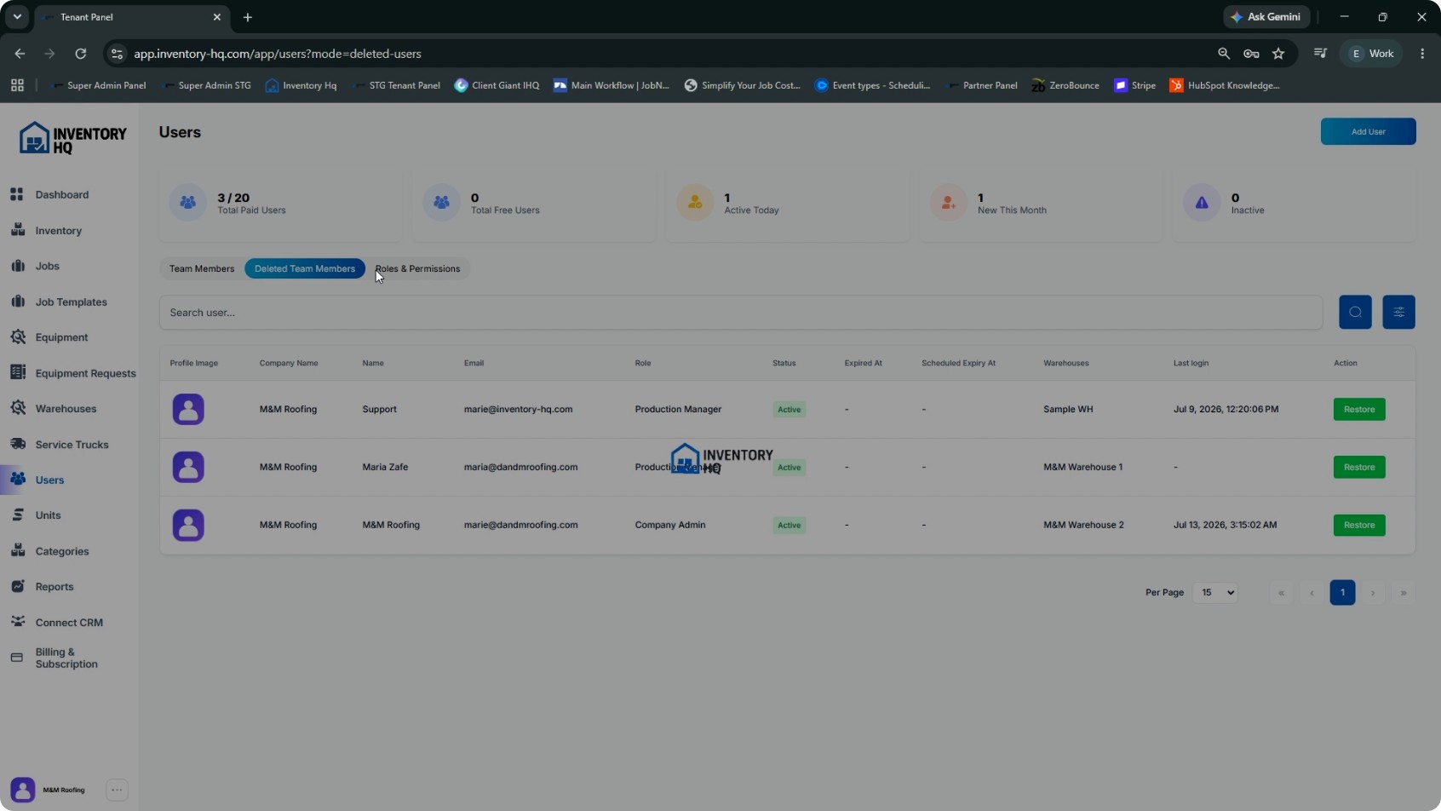
Task: Click Ask Gemini button
Action: click(1266, 17)
